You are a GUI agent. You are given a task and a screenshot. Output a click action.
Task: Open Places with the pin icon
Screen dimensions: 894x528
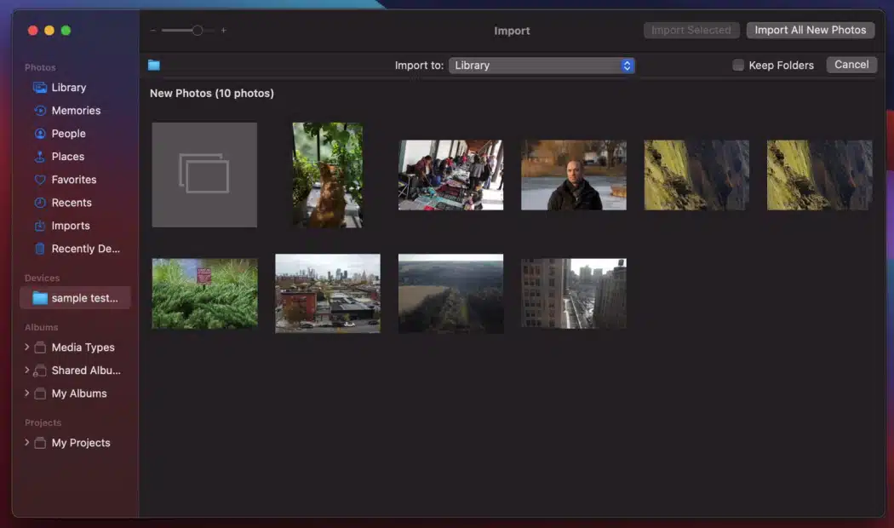(40, 157)
